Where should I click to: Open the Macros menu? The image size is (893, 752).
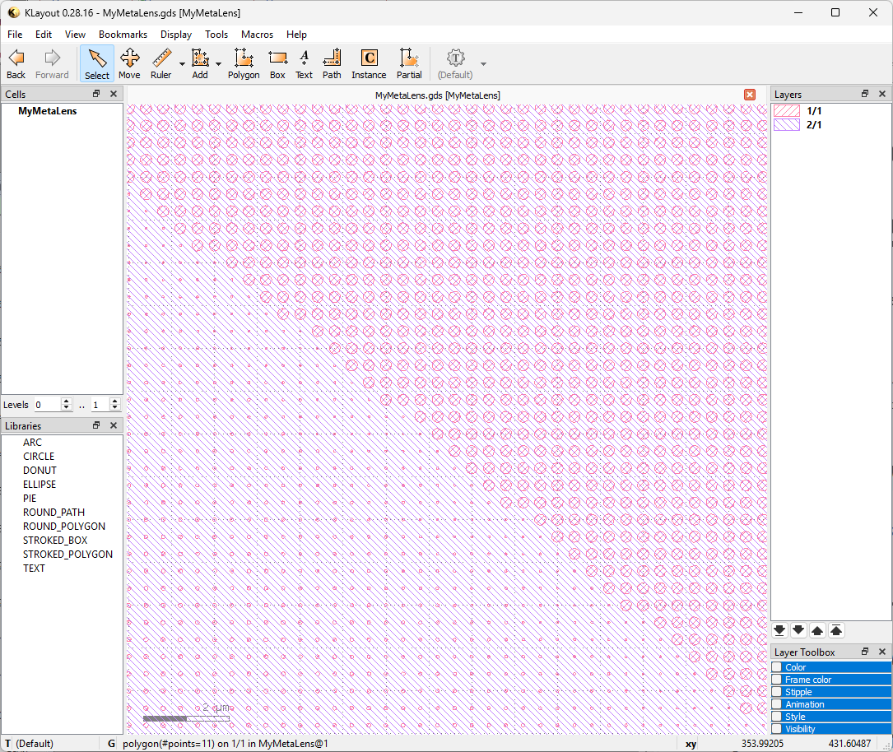258,35
